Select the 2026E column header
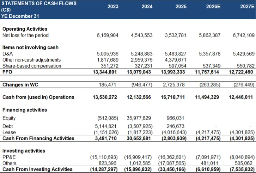Image resolution: width=256 pixels, height=173 pixels. [x=212, y=6]
